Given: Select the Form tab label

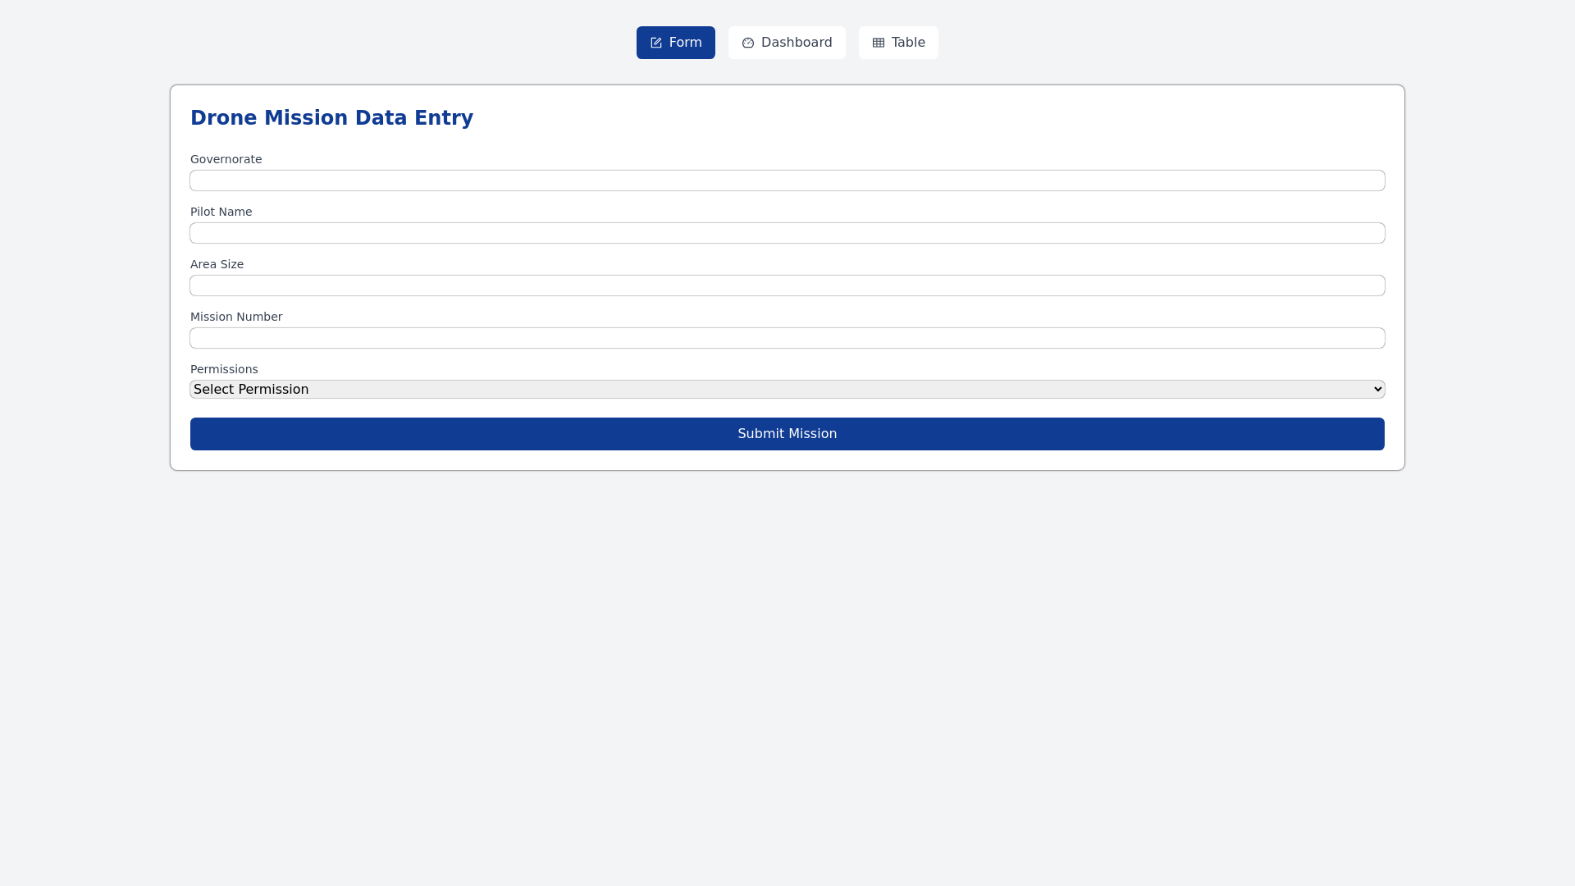Looking at the screenshot, I should coord(685,43).
